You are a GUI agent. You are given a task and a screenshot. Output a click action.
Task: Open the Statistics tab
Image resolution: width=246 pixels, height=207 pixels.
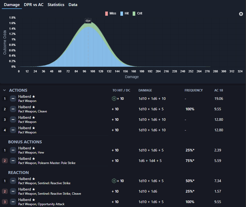pyautogui.click(x=56, y=5)
